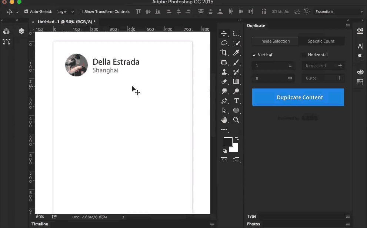The image size is (367, 228).
Task: Enable Show Transform Controls
Action: 81,11
